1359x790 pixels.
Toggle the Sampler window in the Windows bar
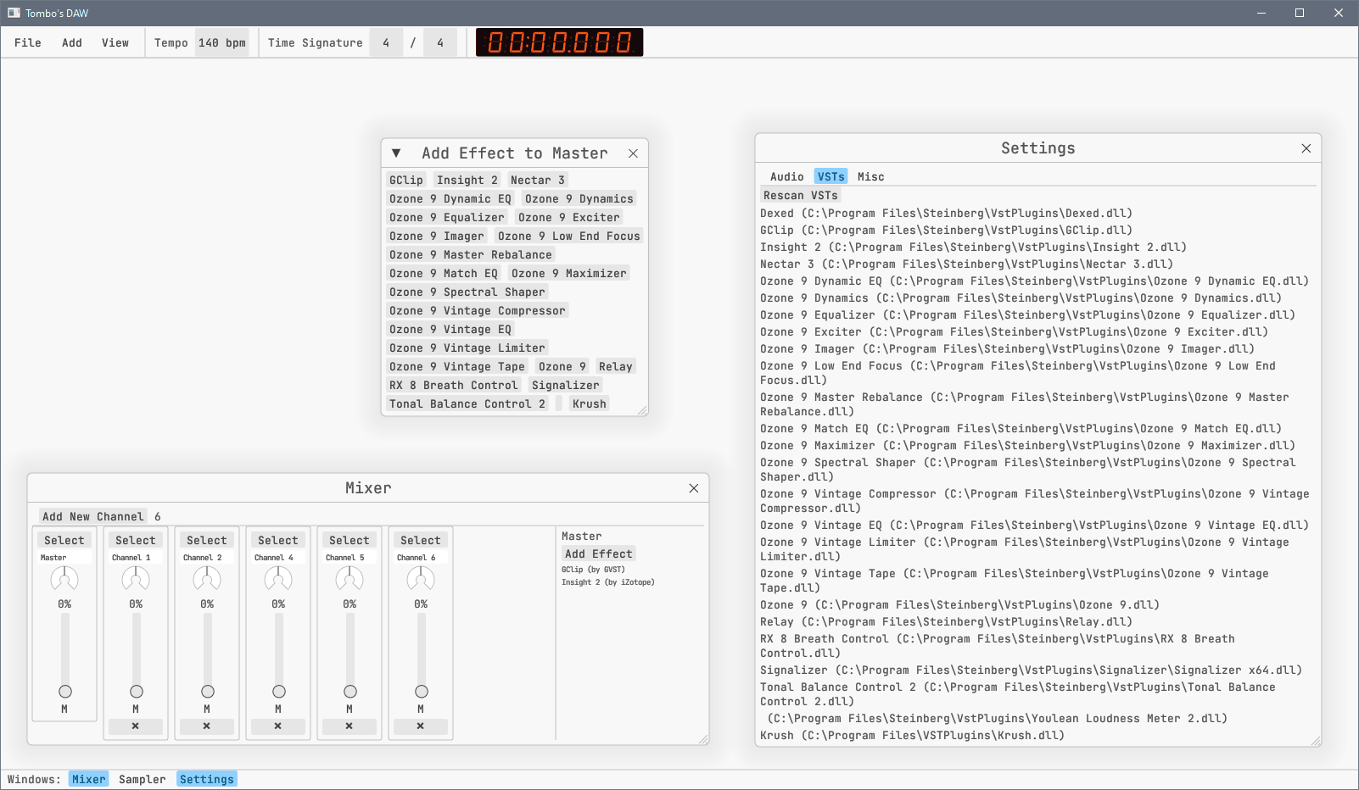(x=143, y=780)
